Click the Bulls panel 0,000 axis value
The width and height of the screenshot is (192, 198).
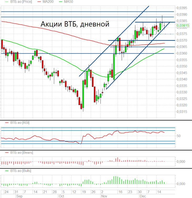(x=181, y=184)
